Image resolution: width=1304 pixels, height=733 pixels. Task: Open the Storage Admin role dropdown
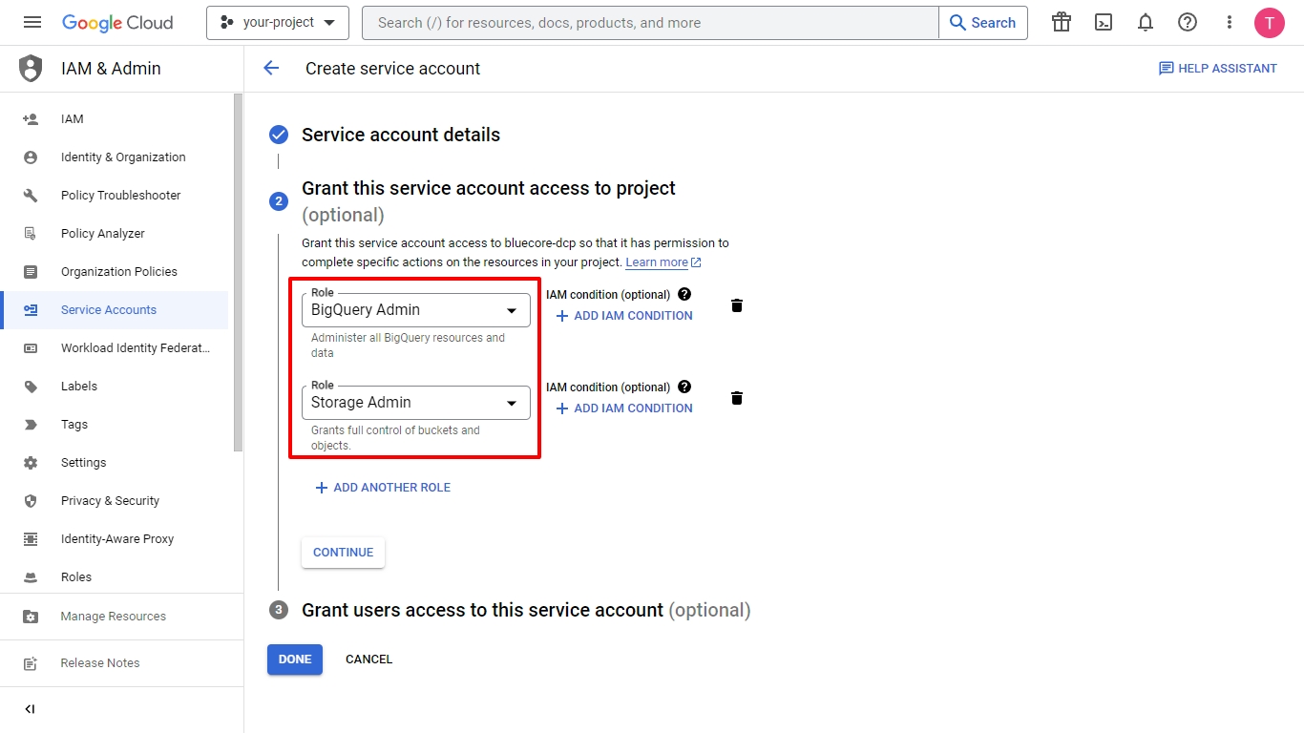[x=415, y=403]
